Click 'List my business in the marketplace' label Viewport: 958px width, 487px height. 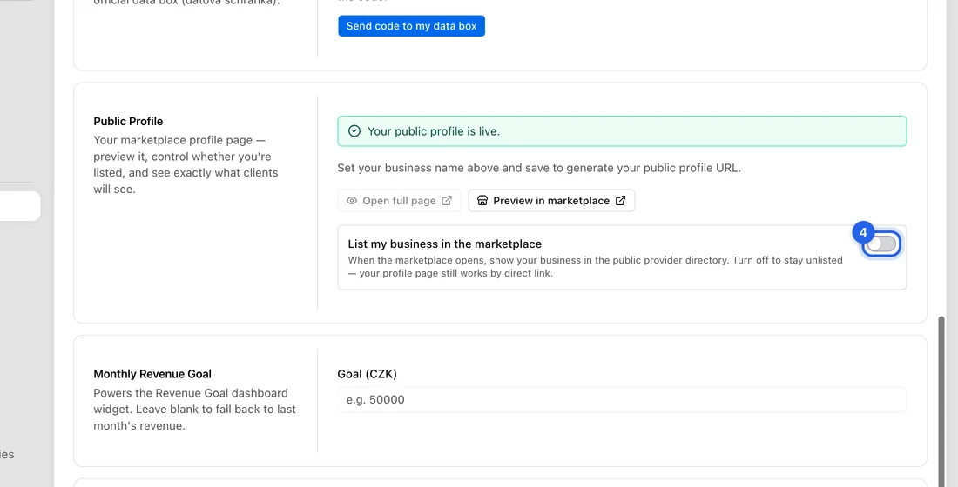(x=445, y=244)
